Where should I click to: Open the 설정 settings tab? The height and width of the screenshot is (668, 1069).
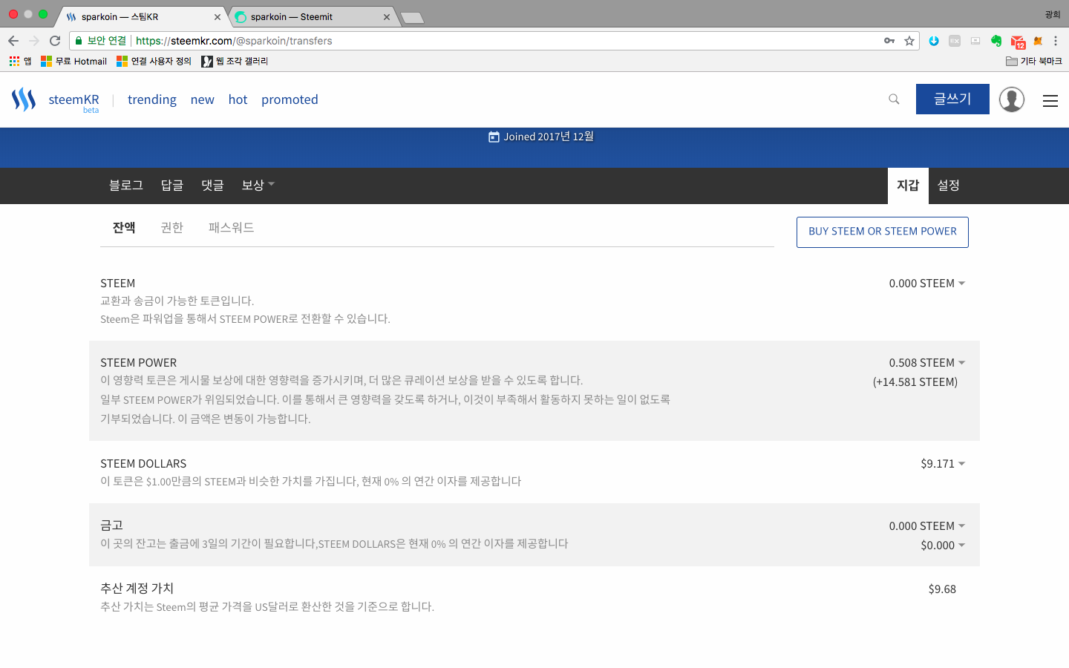click(948, 186)
